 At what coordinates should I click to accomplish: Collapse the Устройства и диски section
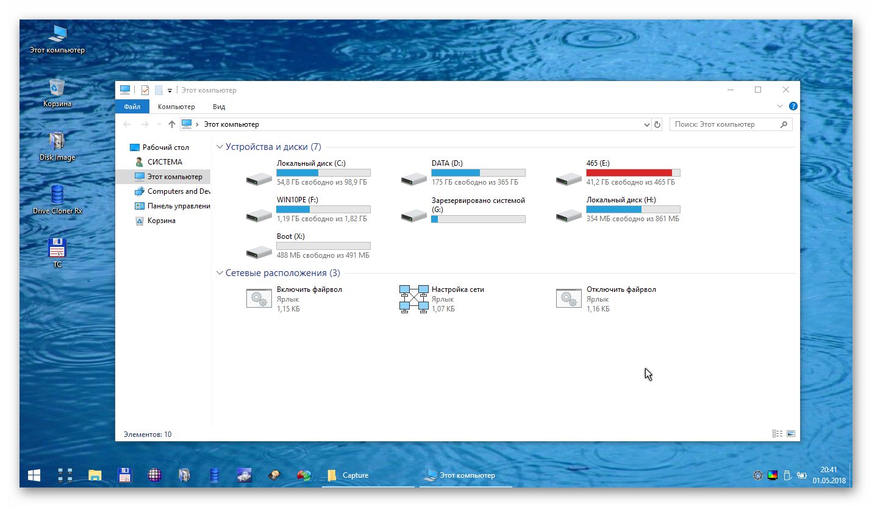pos(220,146)
